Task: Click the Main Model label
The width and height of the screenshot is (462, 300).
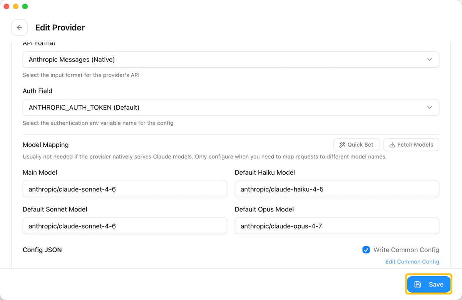Action: 40,173
